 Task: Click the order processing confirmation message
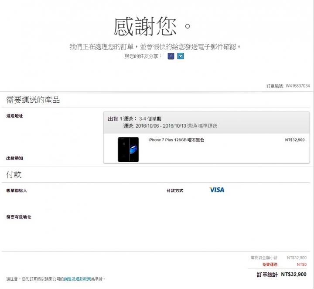(155, 47)
